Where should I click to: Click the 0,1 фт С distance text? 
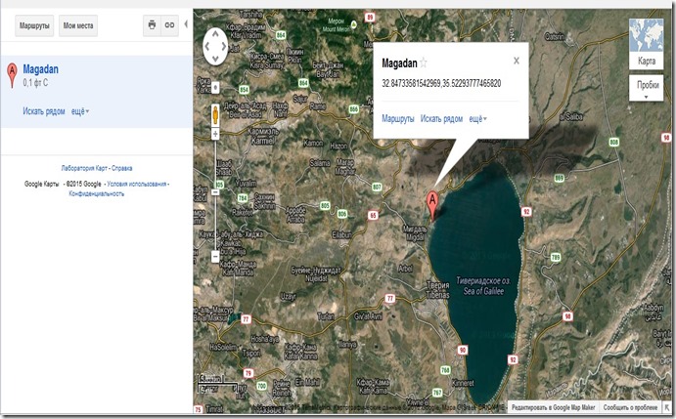35,83
